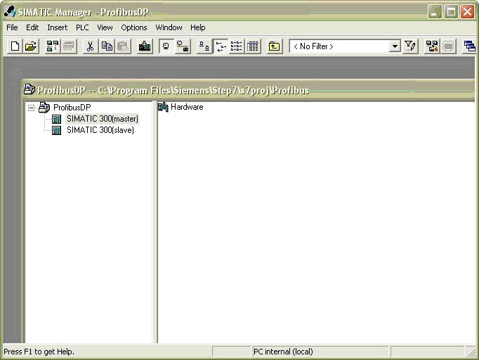Click the Copy toolbar icon
The image size is (479, 360).
click(x=107, y=46)
